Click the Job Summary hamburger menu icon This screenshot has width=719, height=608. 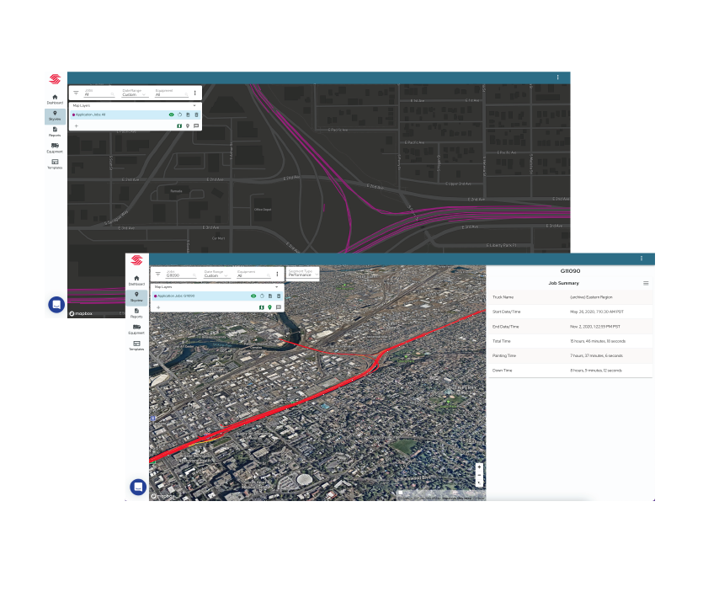(x=646, y=283)
